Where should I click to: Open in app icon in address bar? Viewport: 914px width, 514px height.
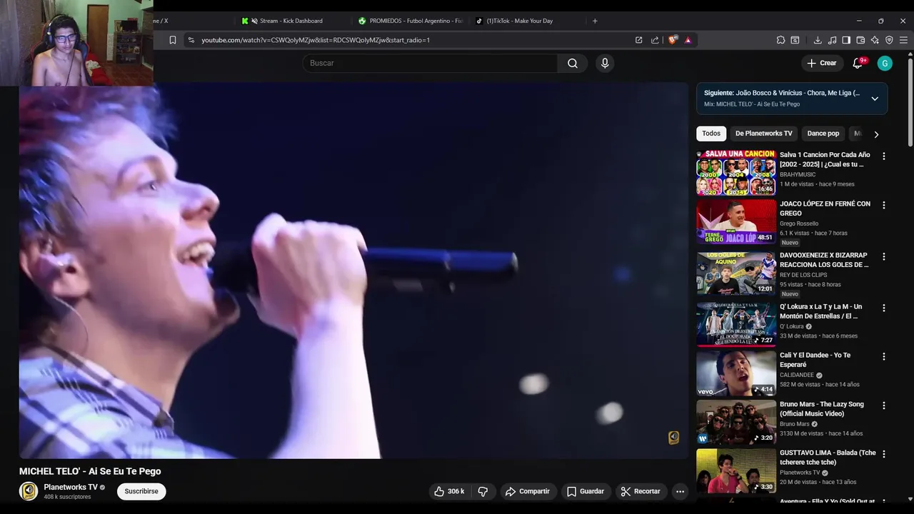coord(639,40)
